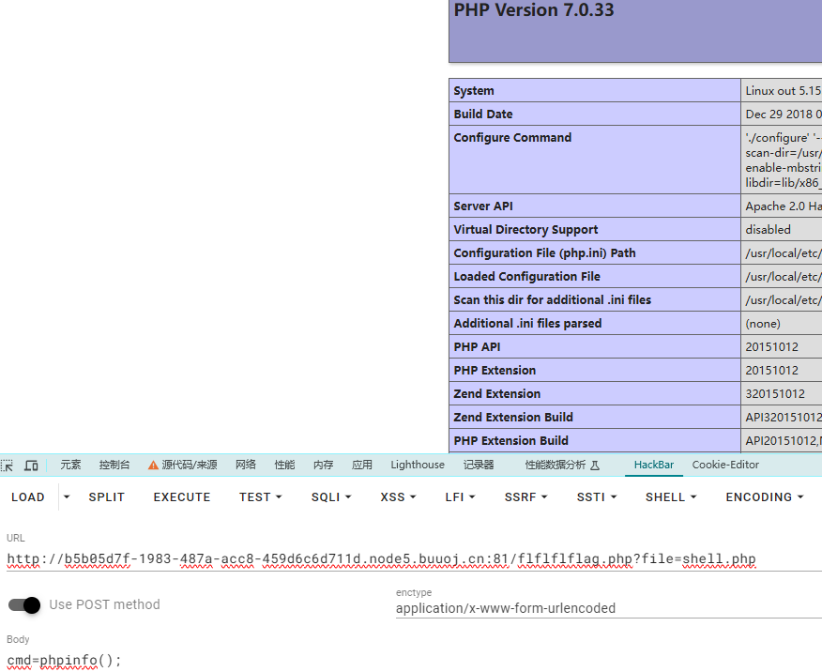Open the SHELL dropdown
This screenshot has width=822, height=672.
coord(671,497)
